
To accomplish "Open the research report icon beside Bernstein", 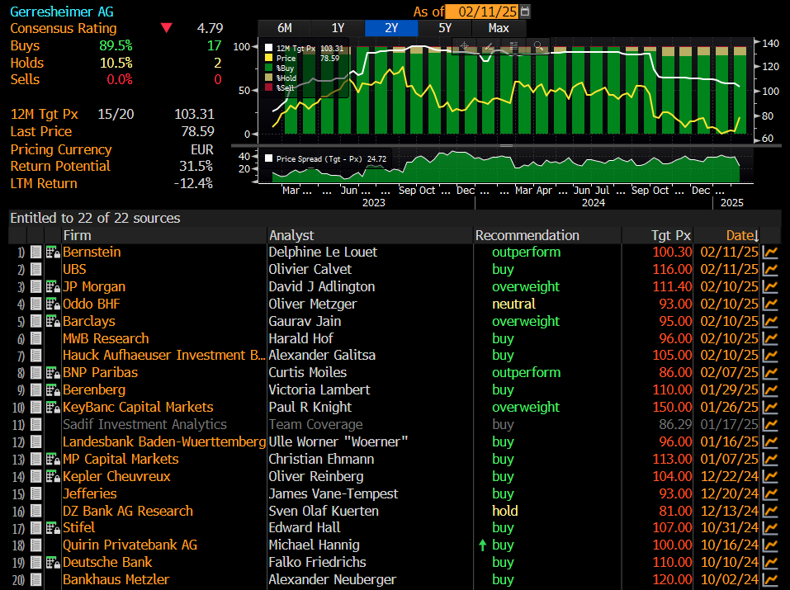I will (x=53, y=252).
